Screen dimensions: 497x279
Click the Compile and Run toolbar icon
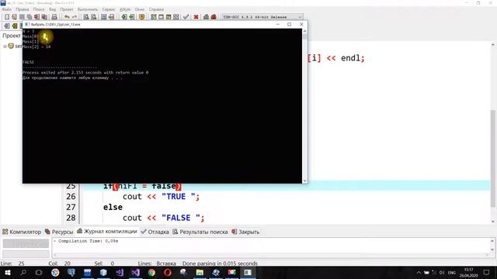(x=169, y=17)
